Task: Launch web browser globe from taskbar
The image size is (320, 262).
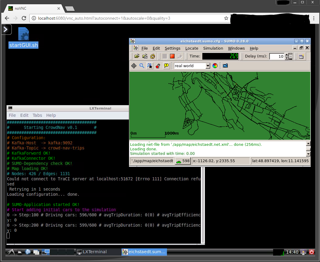Action: pos(28,252)
